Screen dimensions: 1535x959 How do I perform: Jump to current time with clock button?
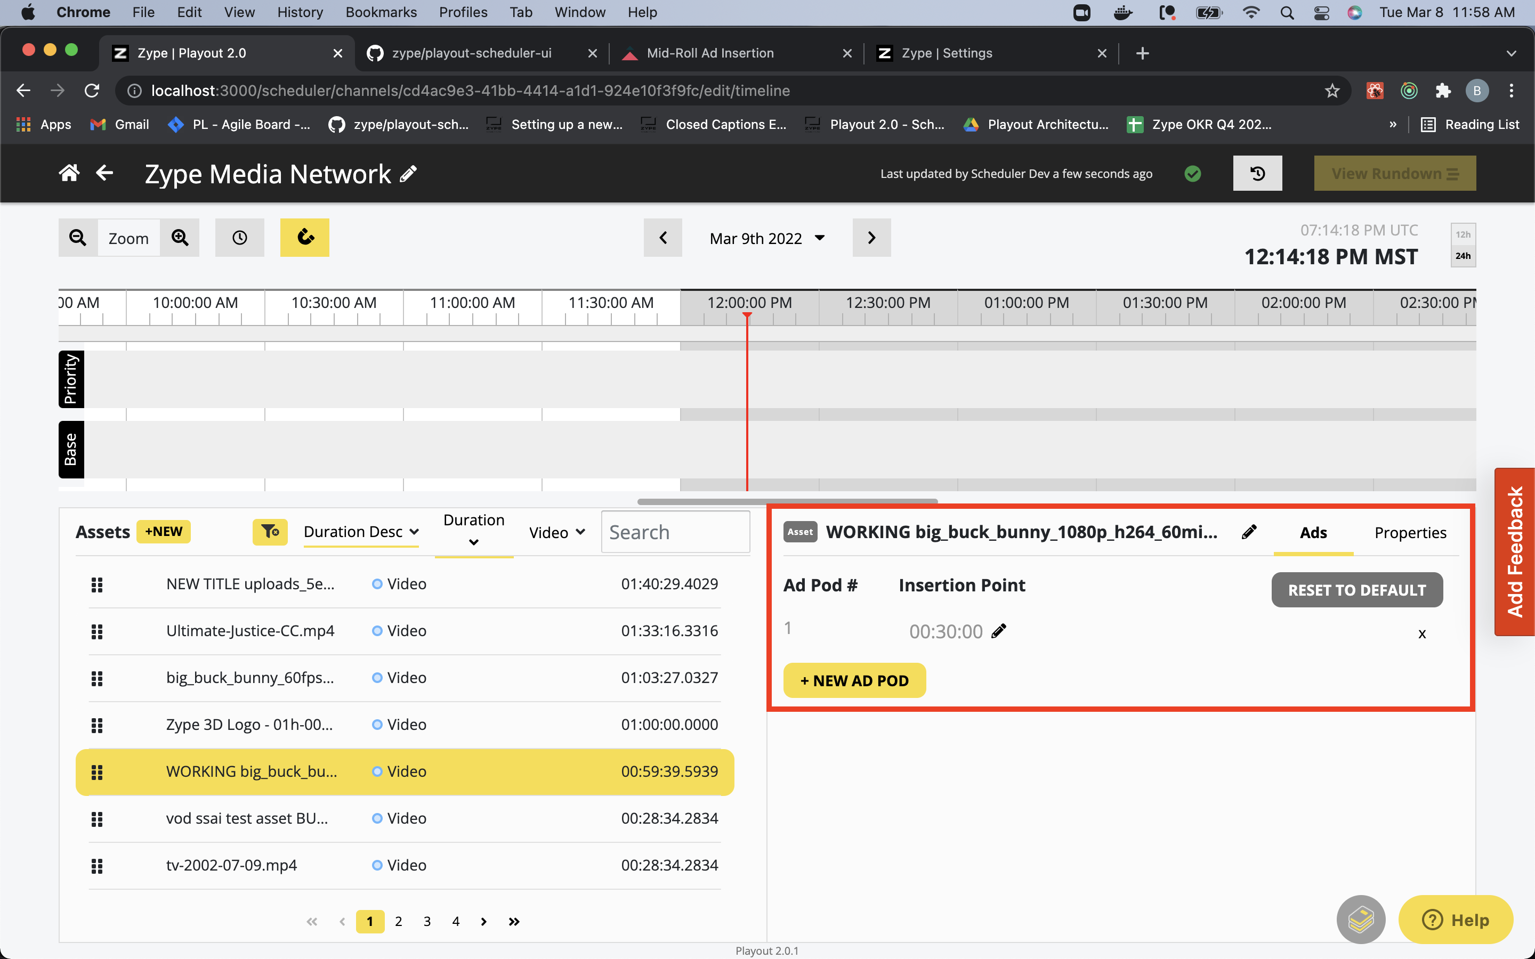point(240,238)
